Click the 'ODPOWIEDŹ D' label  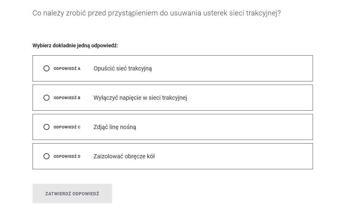point(67,157)
